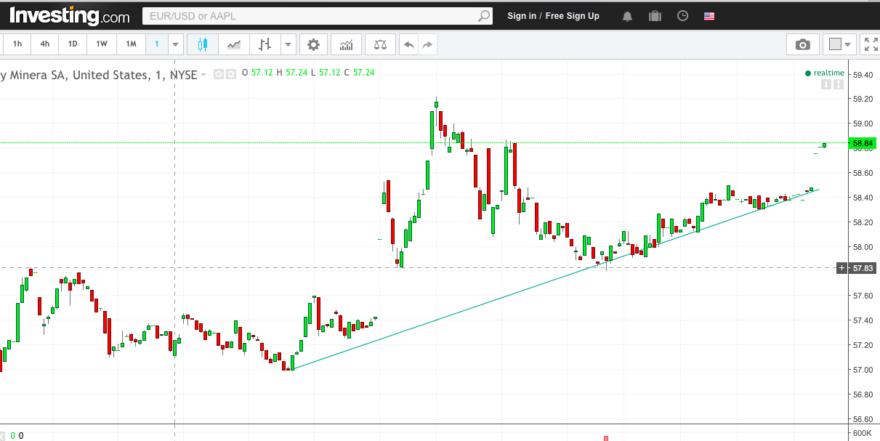Open series format gear next to symbol title

coord(230,74)
